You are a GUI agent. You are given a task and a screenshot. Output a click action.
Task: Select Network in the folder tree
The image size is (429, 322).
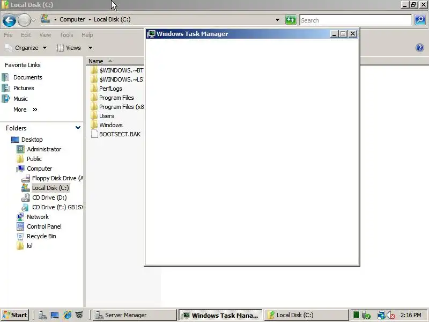coord(38,217)
